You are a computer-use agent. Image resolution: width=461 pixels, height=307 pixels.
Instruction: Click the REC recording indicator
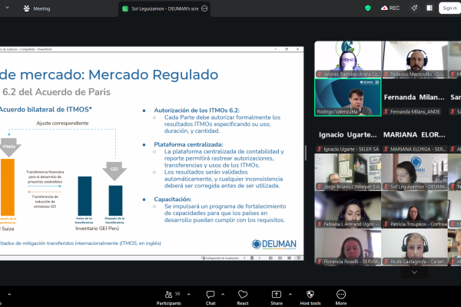390,8
